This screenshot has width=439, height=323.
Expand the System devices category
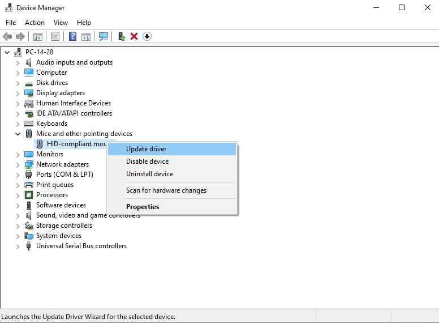point(18,236)
